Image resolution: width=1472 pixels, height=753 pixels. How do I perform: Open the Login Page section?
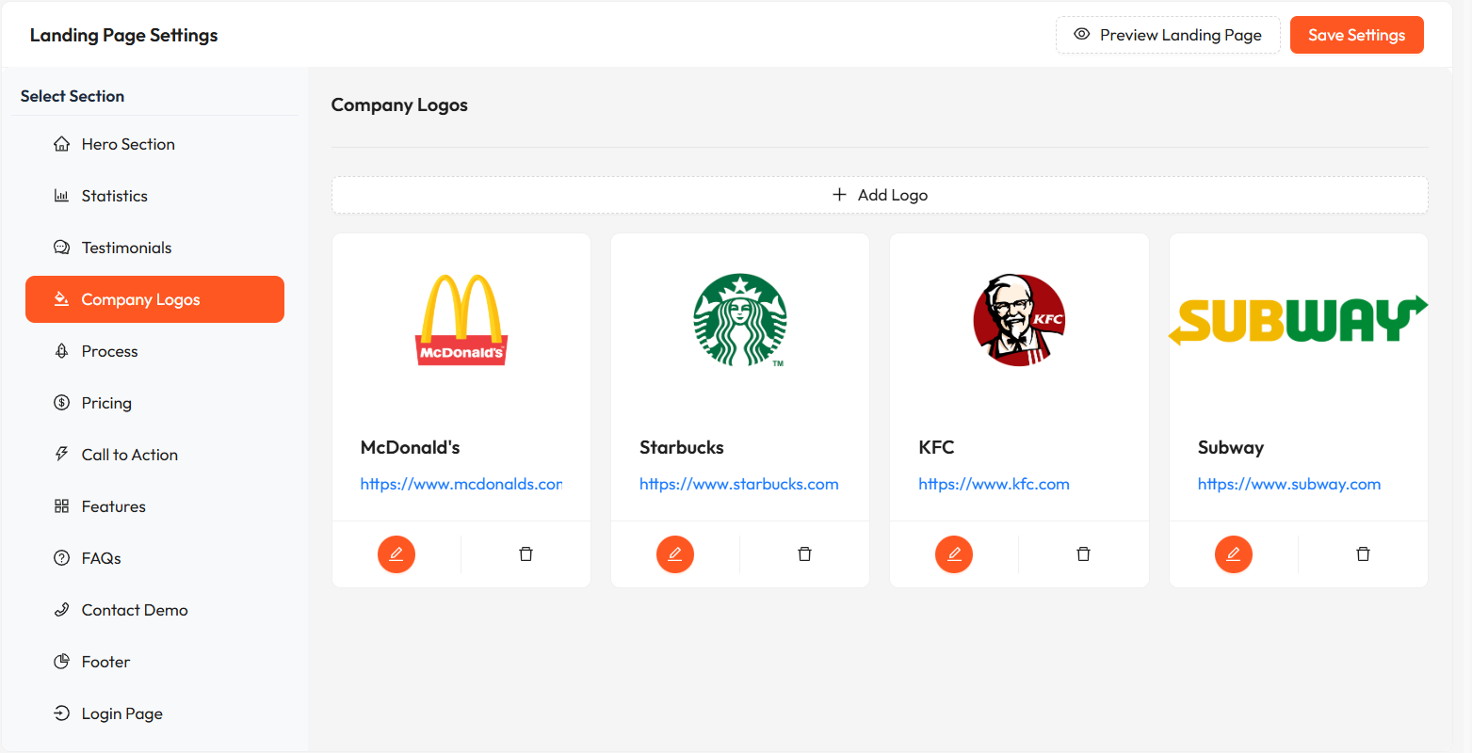click(x=154, y=713)
